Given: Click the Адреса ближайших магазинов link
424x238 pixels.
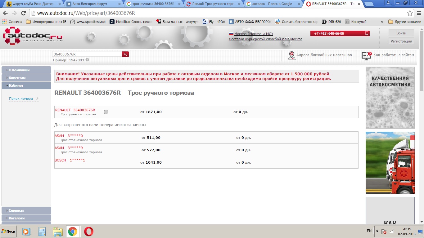Looking at the screenshot, I should click(324, 55).
